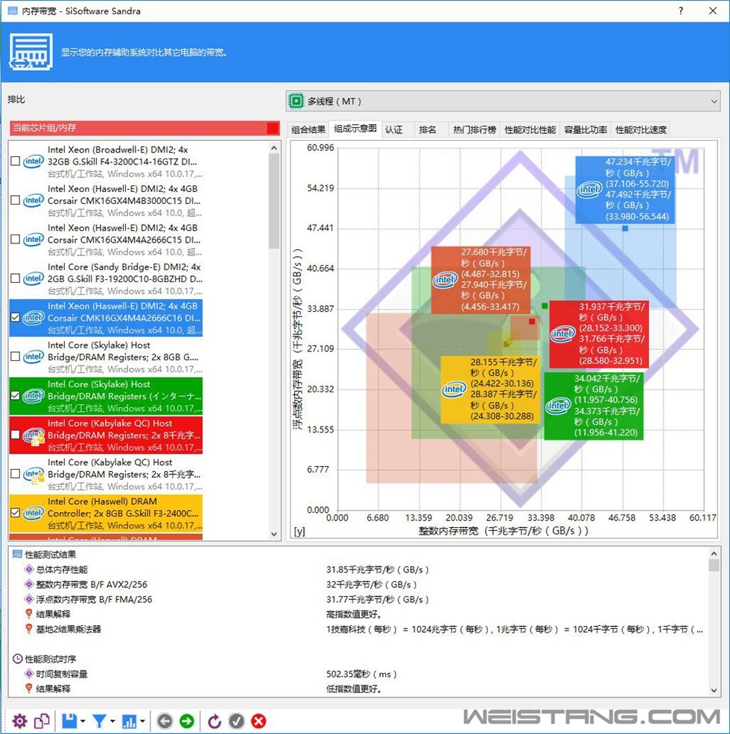This screenshot has width=730, height=734.
Task: Click Intel logo in the red 31.937 chart label
Action: [562, 334]
